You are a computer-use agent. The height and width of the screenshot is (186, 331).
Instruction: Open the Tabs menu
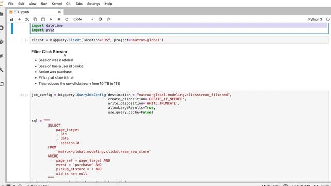point(79,4)
